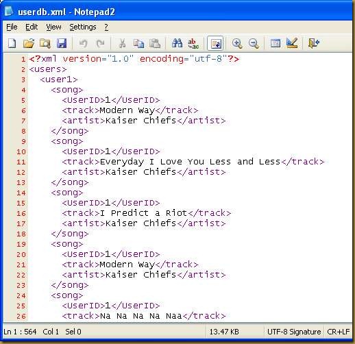
Task: Click the Cut scissors icon
Action: click(x=123, y=43)
